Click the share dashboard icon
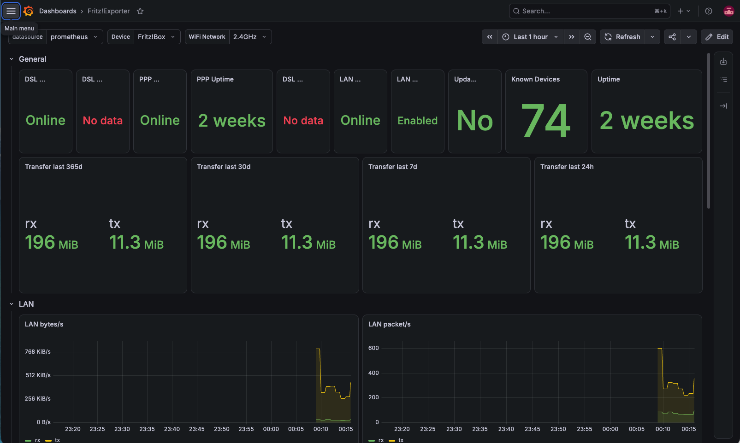This screenshot has height=443, width=740. [672, 37]
